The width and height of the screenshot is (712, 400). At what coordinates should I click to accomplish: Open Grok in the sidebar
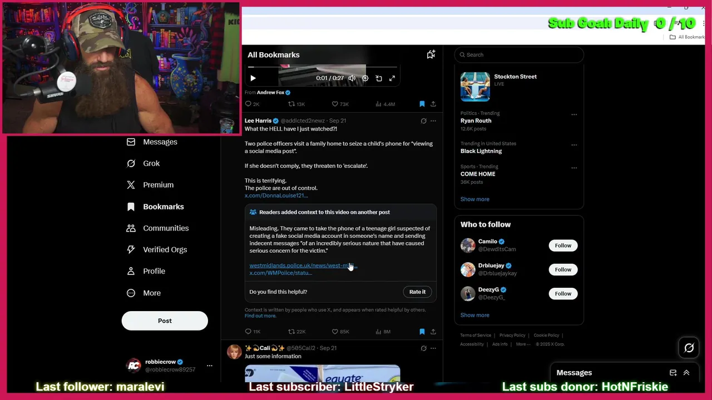143,163
